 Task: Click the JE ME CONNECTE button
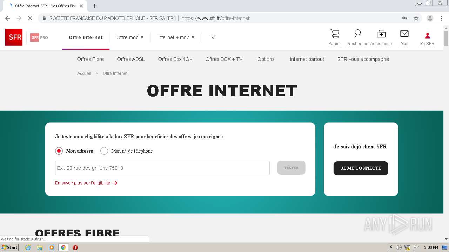click(x=361, y=168)
